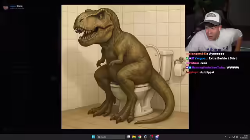
Task: Click the T-Rex on toilet image
Action: 125,67
